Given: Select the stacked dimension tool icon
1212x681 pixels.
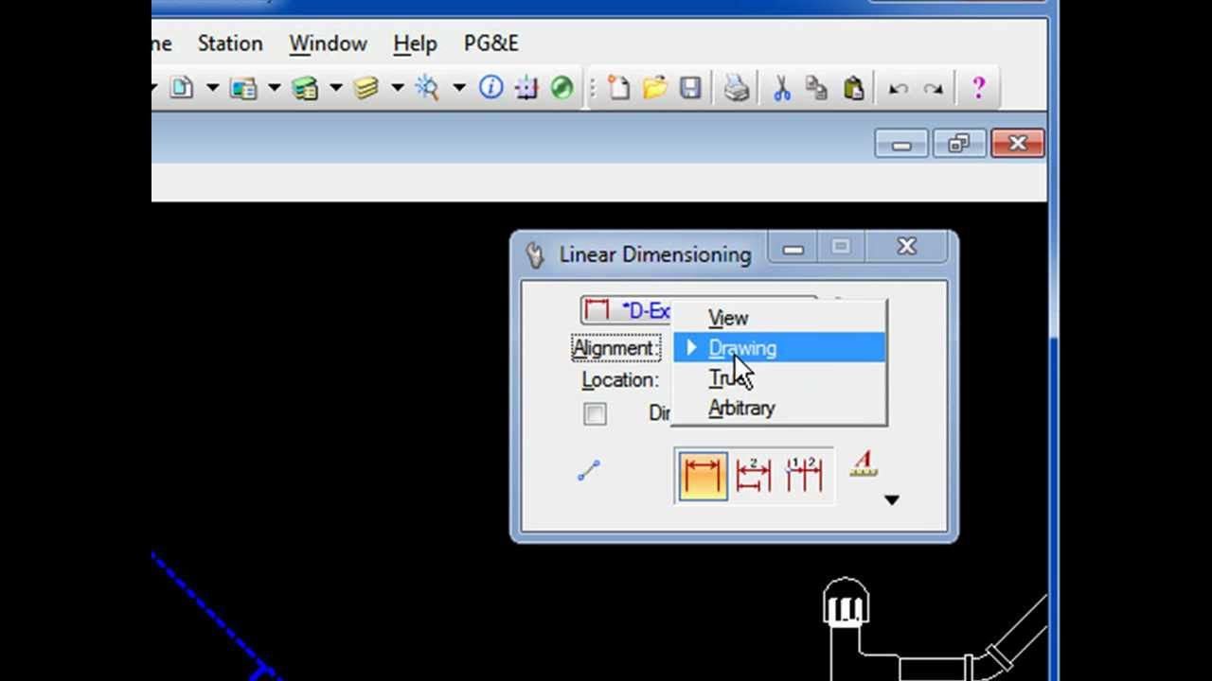Looking at the screenshot, I should 753,475.
